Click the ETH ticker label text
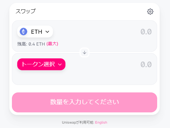 pos(37,32)
